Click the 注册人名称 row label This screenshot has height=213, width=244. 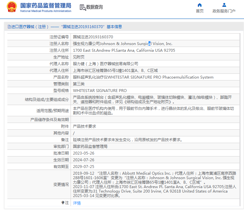[59, 44]
